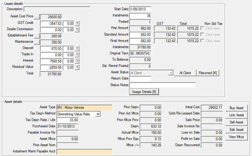
Task: Open Establishment Fee ellipsis lookup button
Action: point(37,36)
